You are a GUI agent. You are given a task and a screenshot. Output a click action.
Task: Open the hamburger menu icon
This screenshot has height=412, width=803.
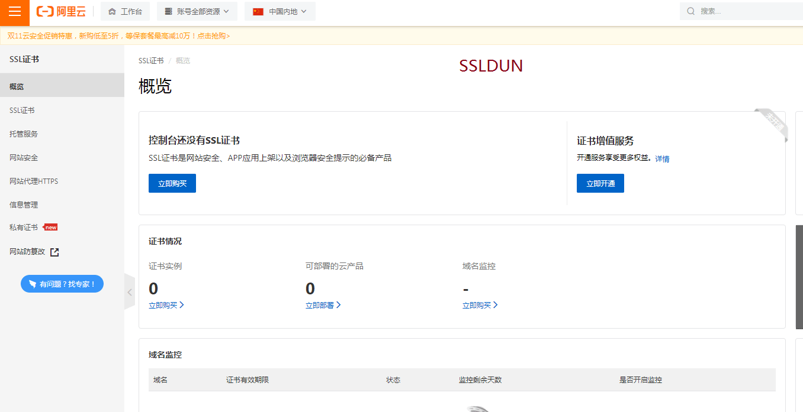pos(15,12)
